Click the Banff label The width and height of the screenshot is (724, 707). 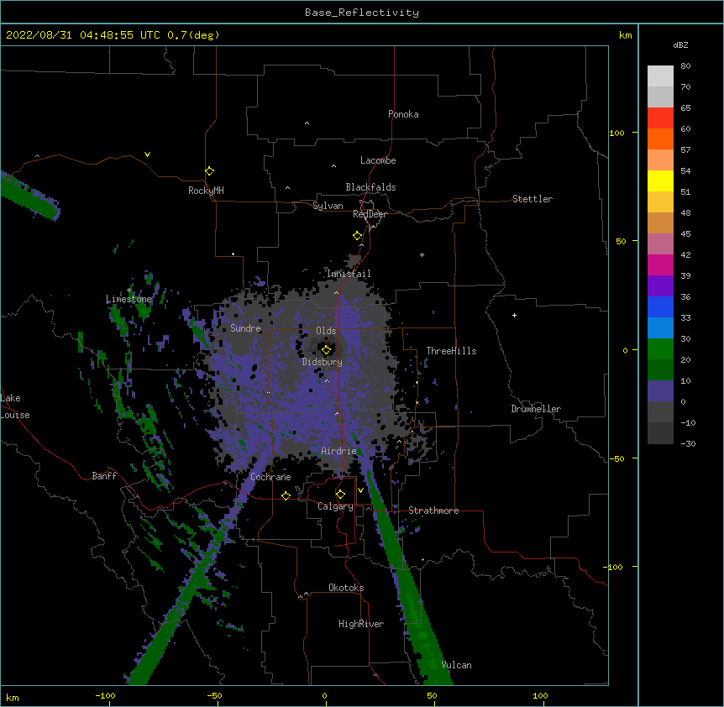pos(104,476)
